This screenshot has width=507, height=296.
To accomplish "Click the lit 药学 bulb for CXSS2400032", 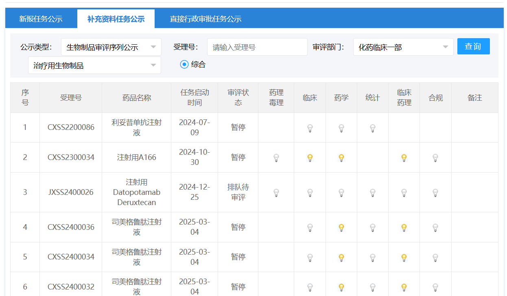I will [341, 287].
